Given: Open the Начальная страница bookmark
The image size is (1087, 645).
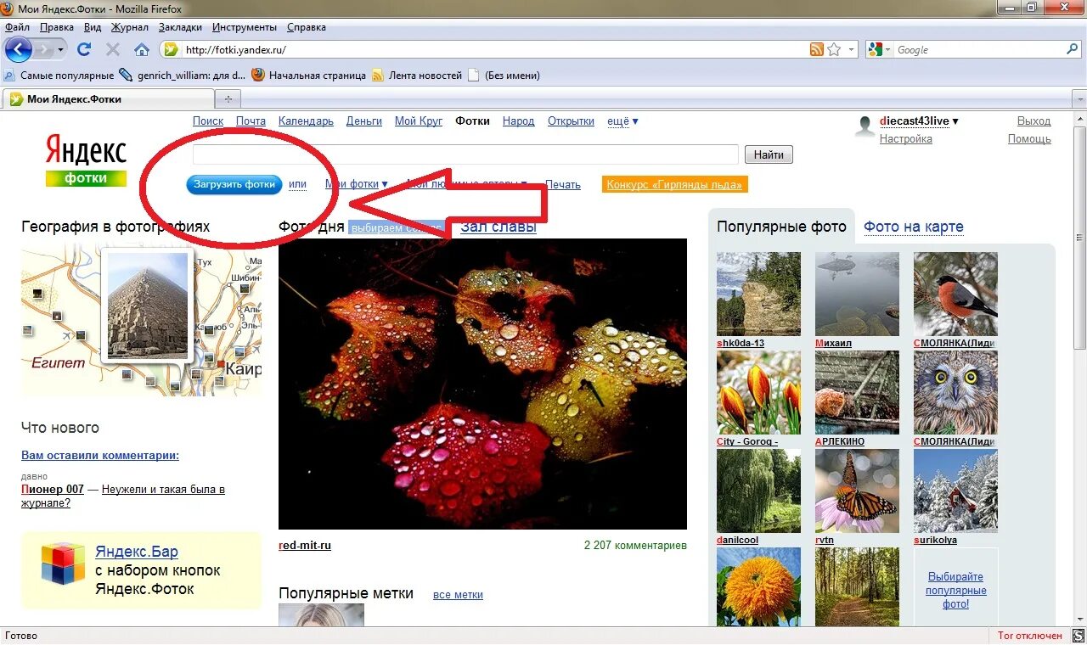Looking at the screenshot, I should (x=309, y=75).
